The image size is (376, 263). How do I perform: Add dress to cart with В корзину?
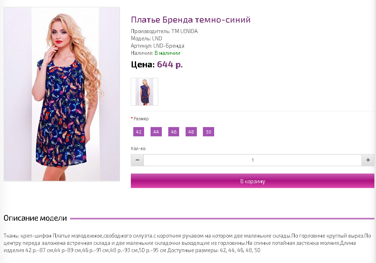(252, 181)
